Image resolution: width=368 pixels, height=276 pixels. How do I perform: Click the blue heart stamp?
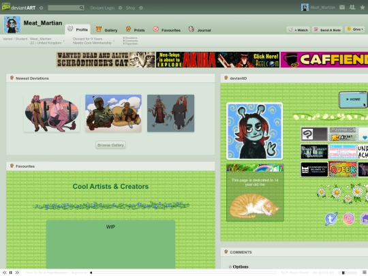[363, 134]
